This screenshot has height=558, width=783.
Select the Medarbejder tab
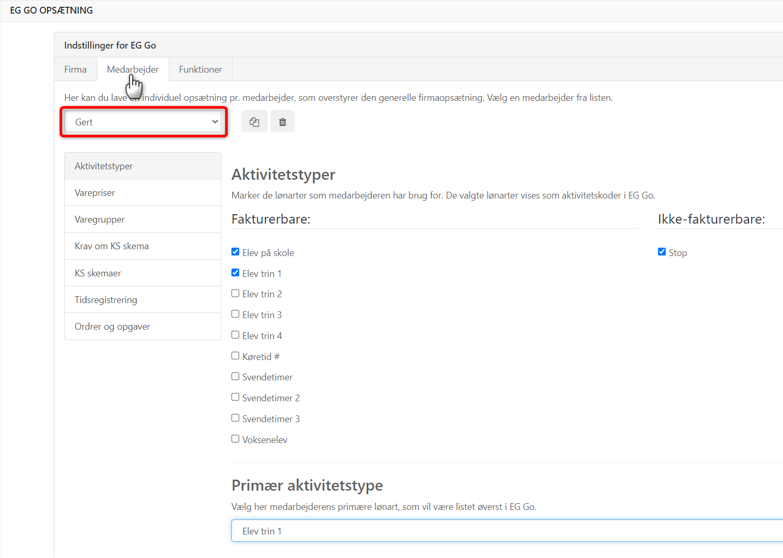133,69
